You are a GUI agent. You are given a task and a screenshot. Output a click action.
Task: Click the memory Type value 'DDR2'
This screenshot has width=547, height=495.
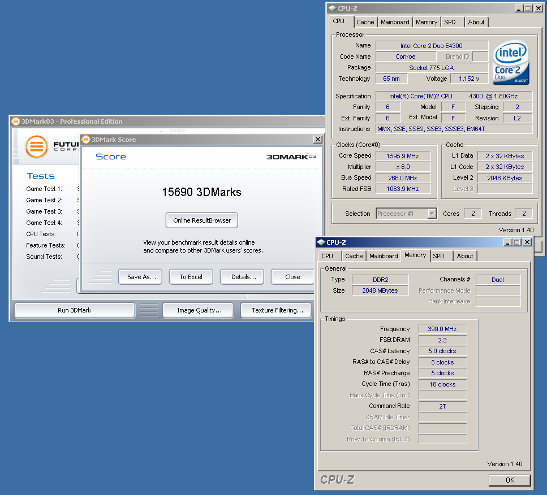pos(380,280)
